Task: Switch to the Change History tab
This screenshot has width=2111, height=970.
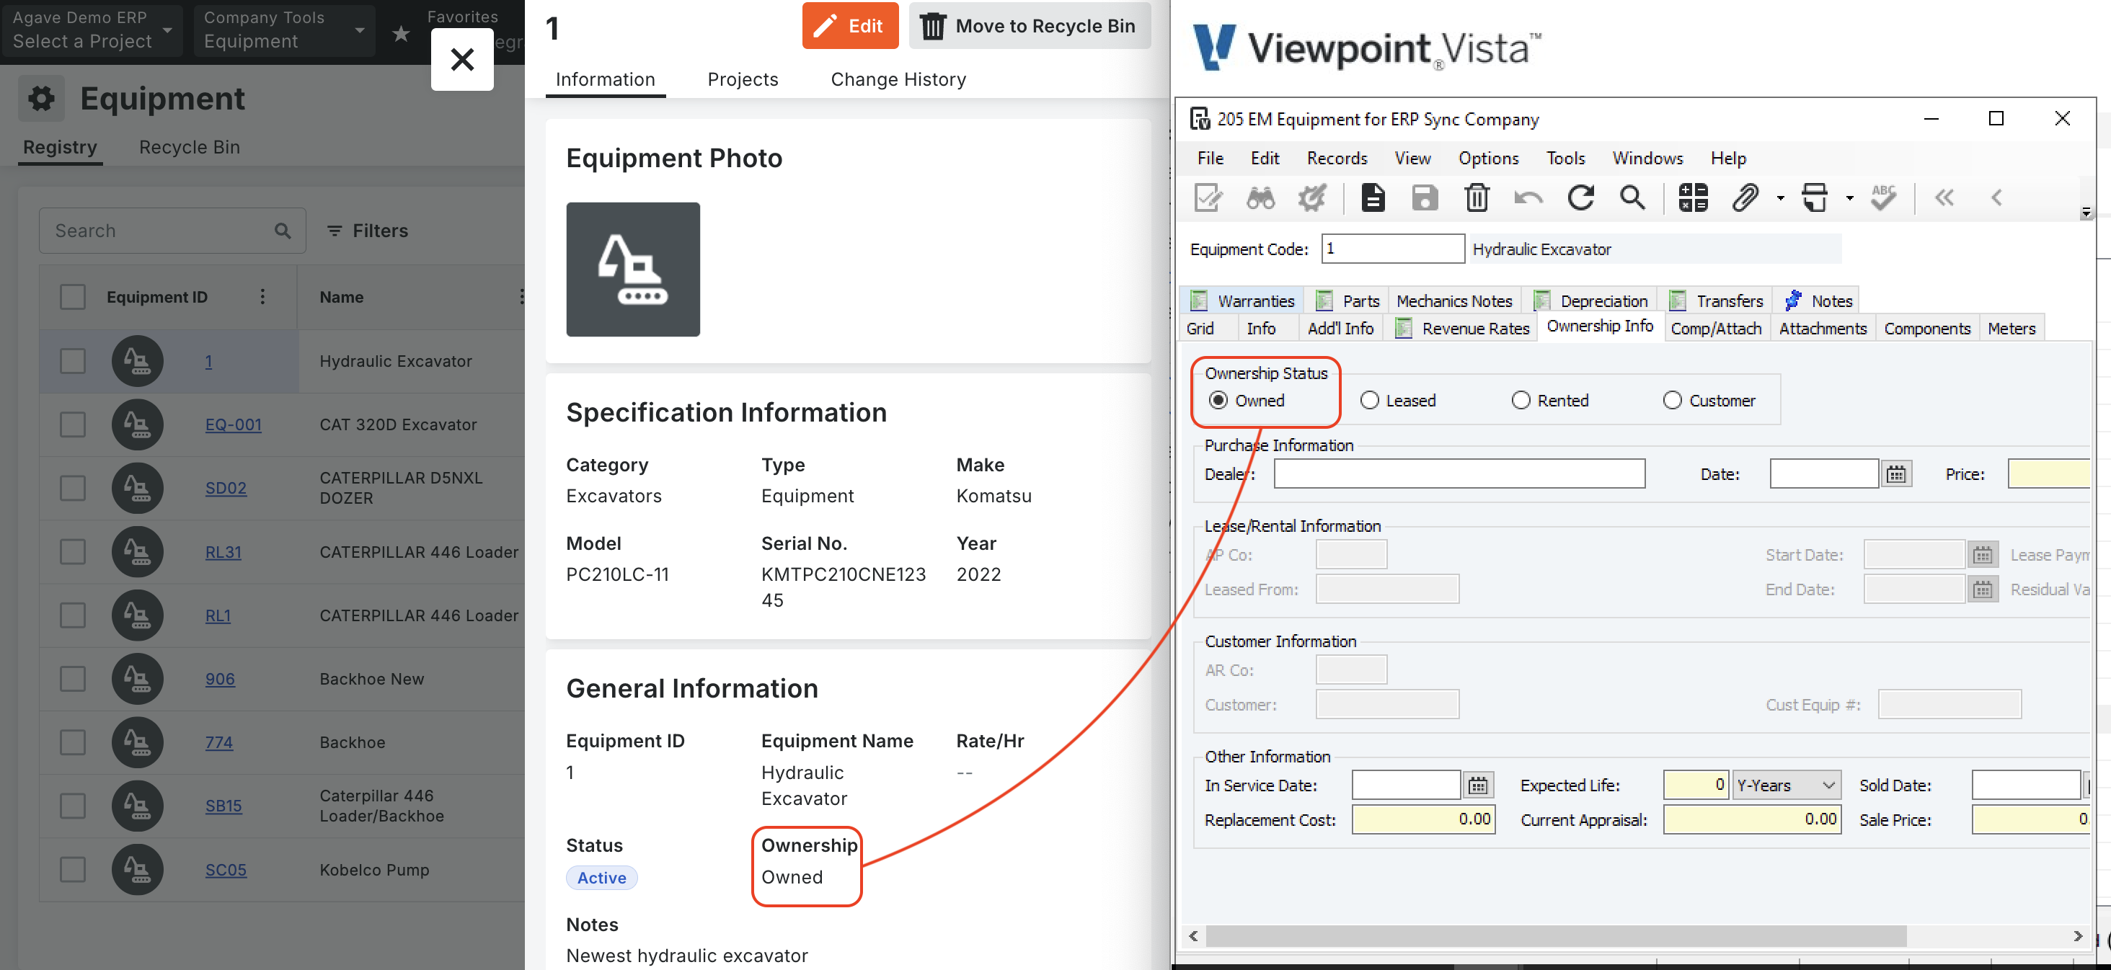Action: pyautogui.click(x=898, y=79)
